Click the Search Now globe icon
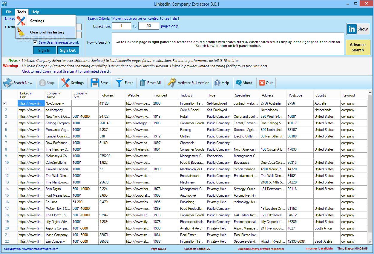Viewport: 374px width, 254px height. tap(8, 83)
